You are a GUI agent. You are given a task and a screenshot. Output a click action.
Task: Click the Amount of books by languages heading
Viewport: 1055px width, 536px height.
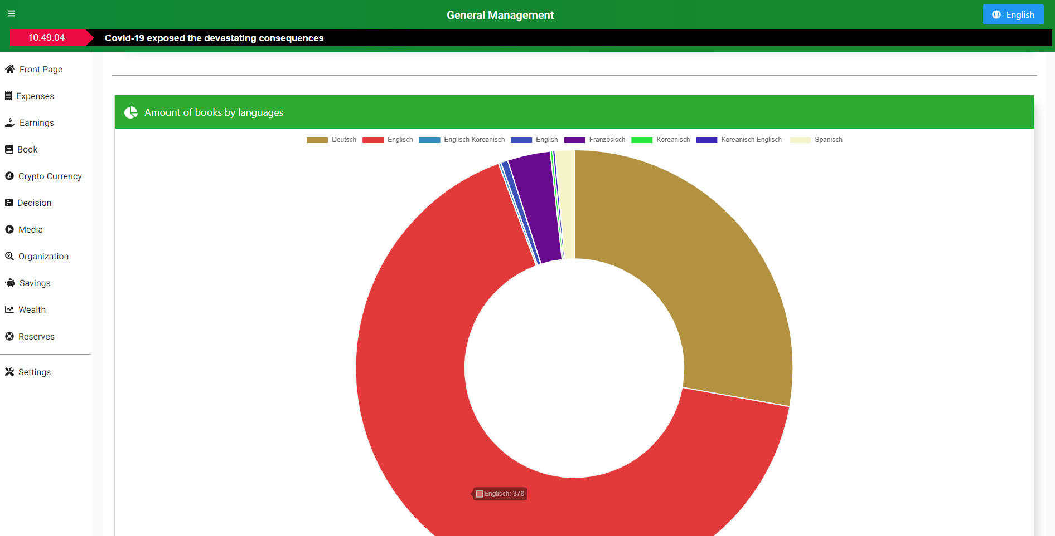(x=214, y=112)
